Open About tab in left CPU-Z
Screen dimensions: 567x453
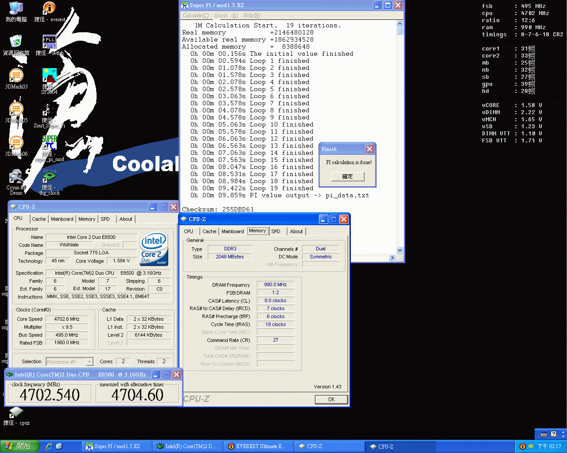tap(126, 219)
